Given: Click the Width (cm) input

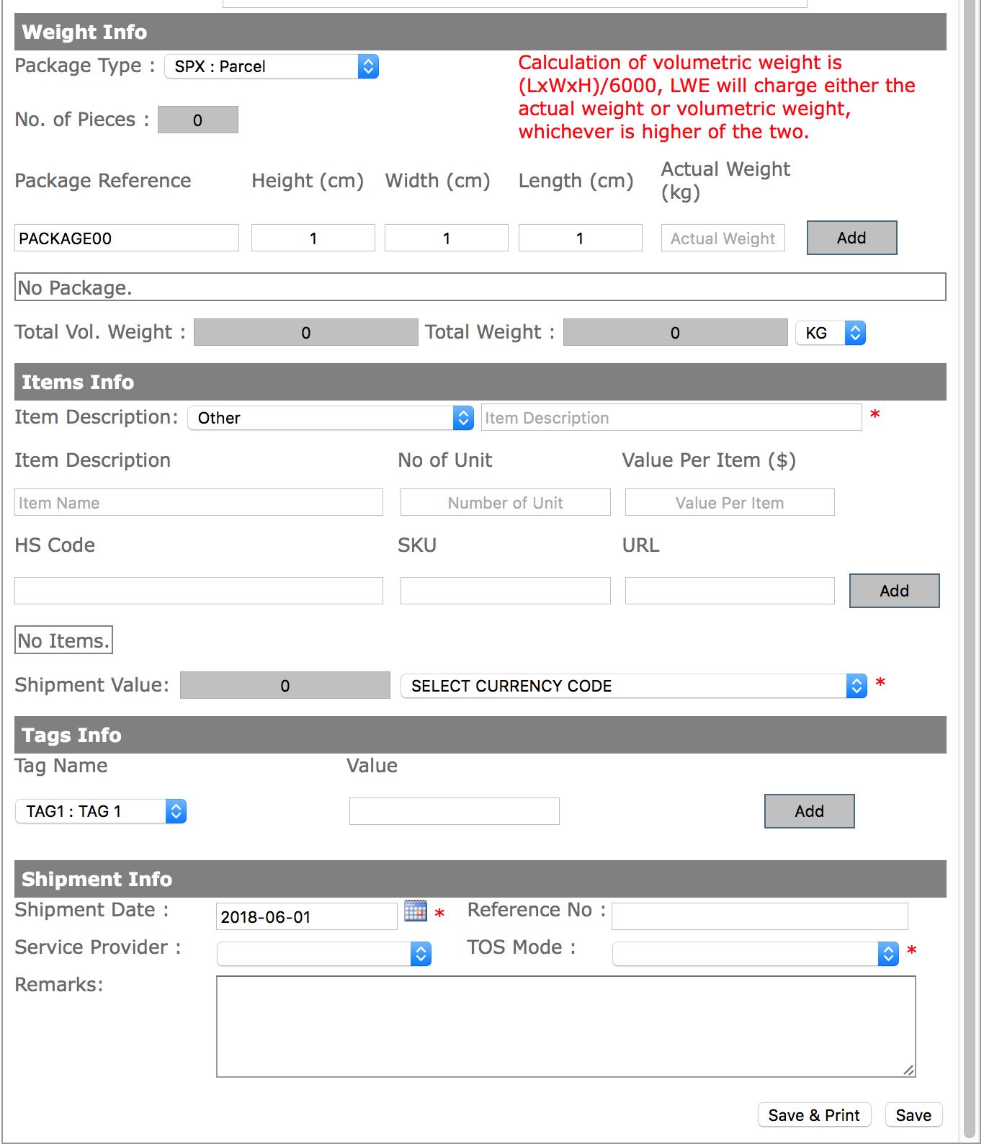Looking at the screenshot, I should coord(447,238).
